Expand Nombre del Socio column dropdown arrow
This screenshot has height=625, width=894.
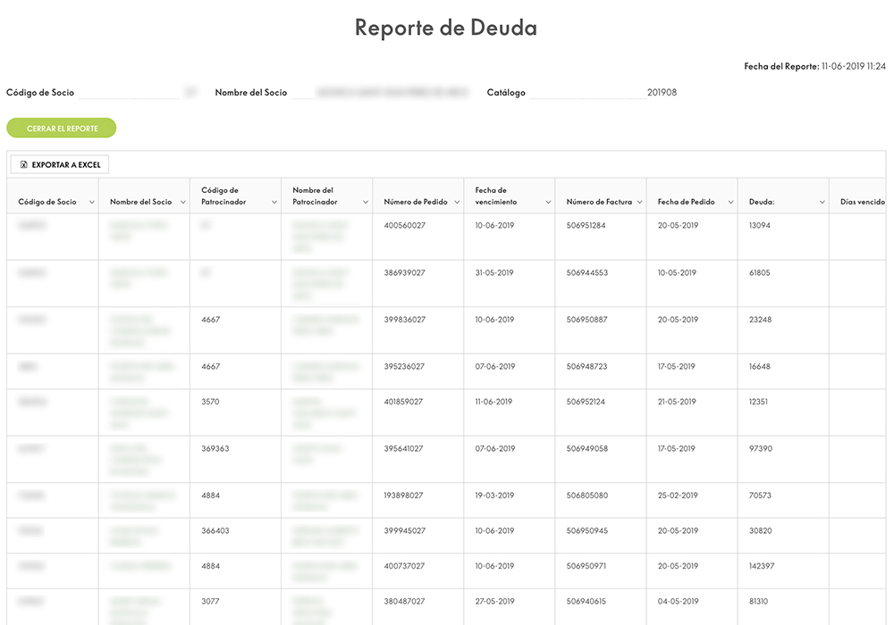pos(182,203)
